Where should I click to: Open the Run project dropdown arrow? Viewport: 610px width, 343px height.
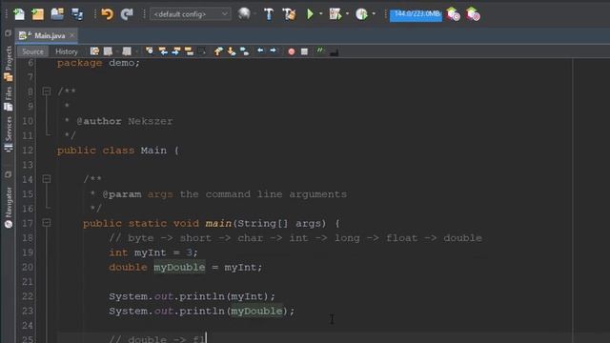pyautogui.click(x=321, y=14)
